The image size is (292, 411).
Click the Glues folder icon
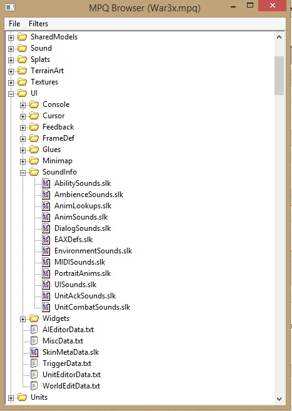[34, 150]
